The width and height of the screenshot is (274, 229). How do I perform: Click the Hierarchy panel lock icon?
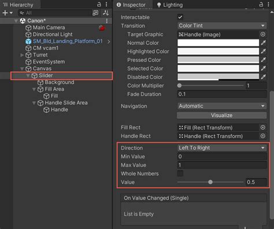[x=99, y=4]
